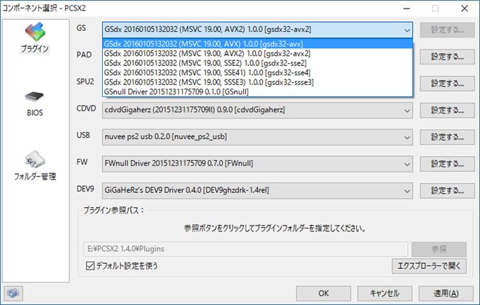The width and height of the screenshot is (480, 305).
Task: Open the BIOS section icon
Action: coord(35,104)
